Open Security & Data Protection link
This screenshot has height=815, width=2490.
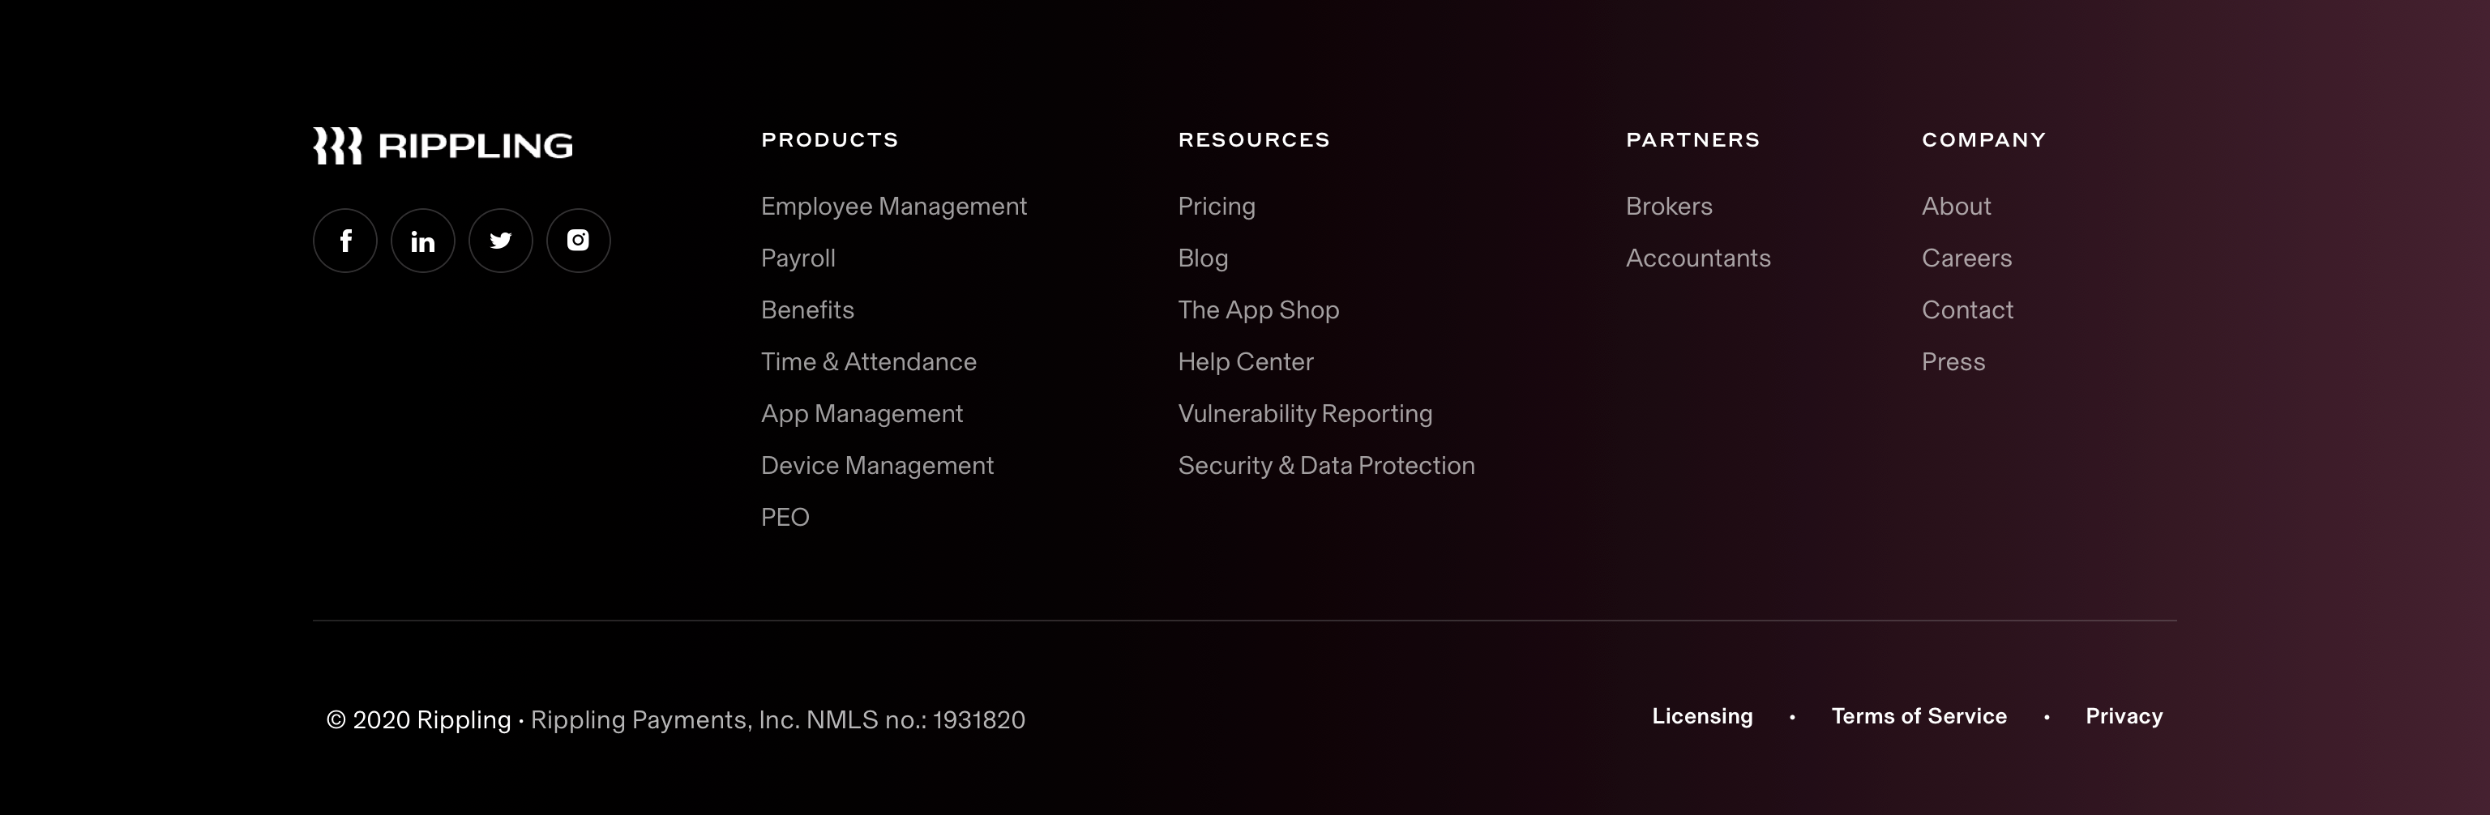click(x=1325, y=466)
